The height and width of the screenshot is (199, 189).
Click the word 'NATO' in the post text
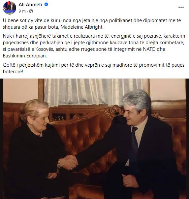[149, 49]
